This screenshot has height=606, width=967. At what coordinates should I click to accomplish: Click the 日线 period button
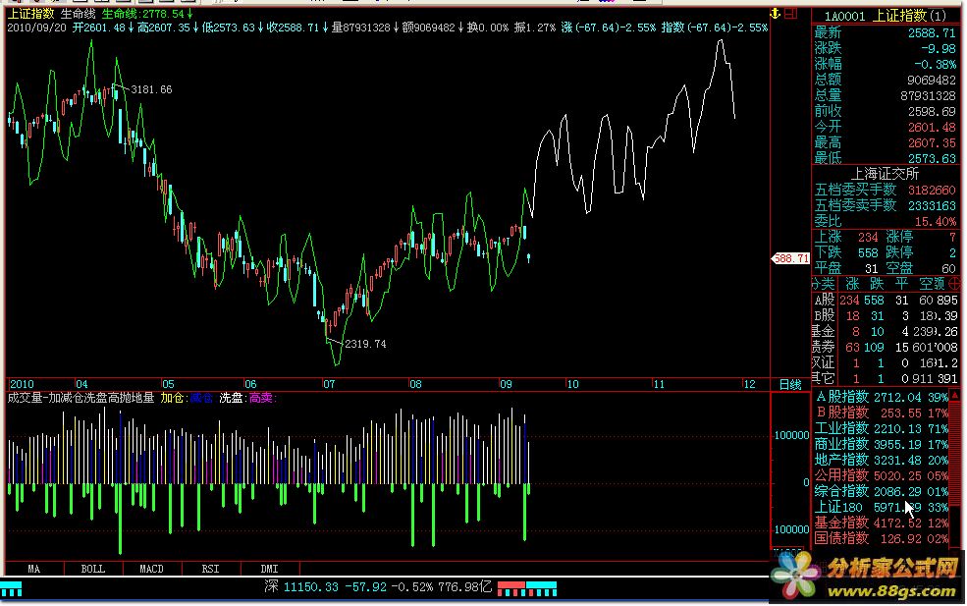pyautogui.click(x=790, y=384)
